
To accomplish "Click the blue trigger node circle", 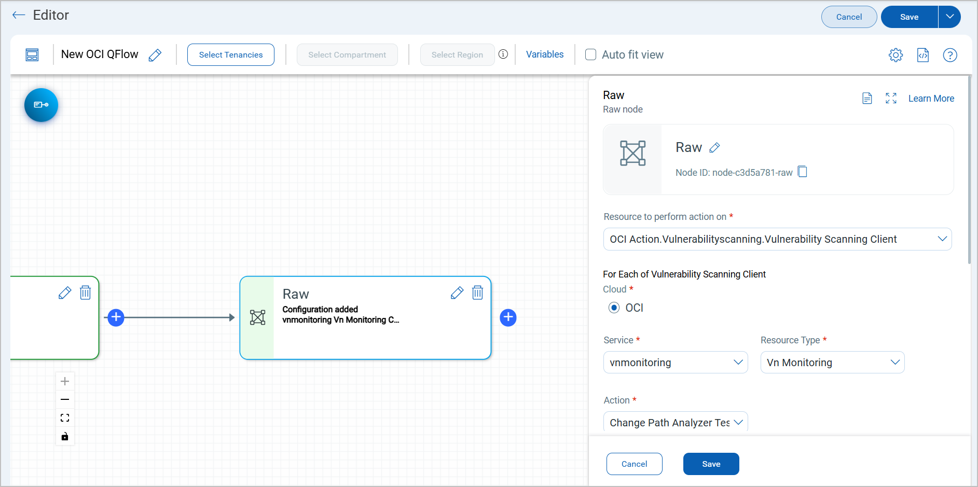I will 41,105.
